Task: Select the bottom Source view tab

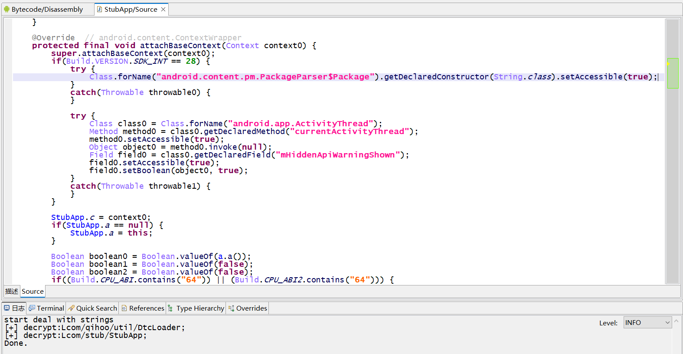Action: pyautogui.click(x=33, y=291)
